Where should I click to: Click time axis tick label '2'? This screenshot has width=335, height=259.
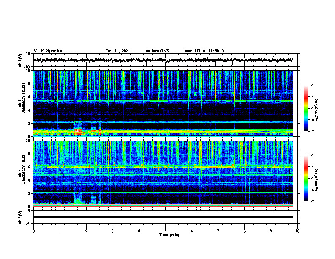point(86,231)
